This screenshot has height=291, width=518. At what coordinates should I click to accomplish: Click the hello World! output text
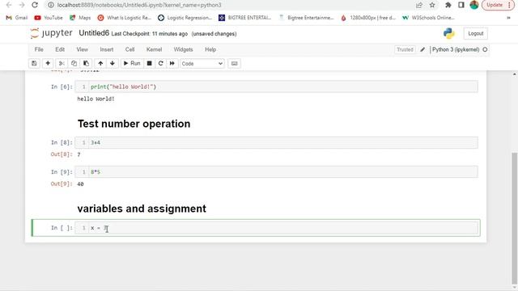tap(96, 99)
